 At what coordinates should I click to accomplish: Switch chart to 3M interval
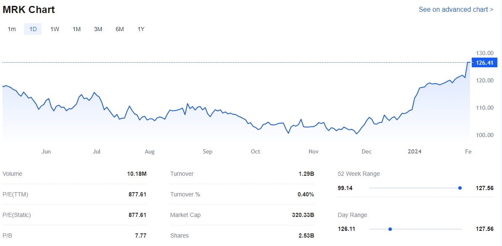coord(98,29)
